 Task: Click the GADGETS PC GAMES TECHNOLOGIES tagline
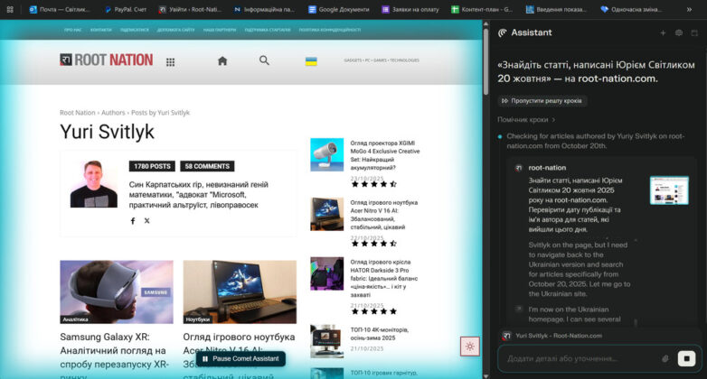(382, 60)
